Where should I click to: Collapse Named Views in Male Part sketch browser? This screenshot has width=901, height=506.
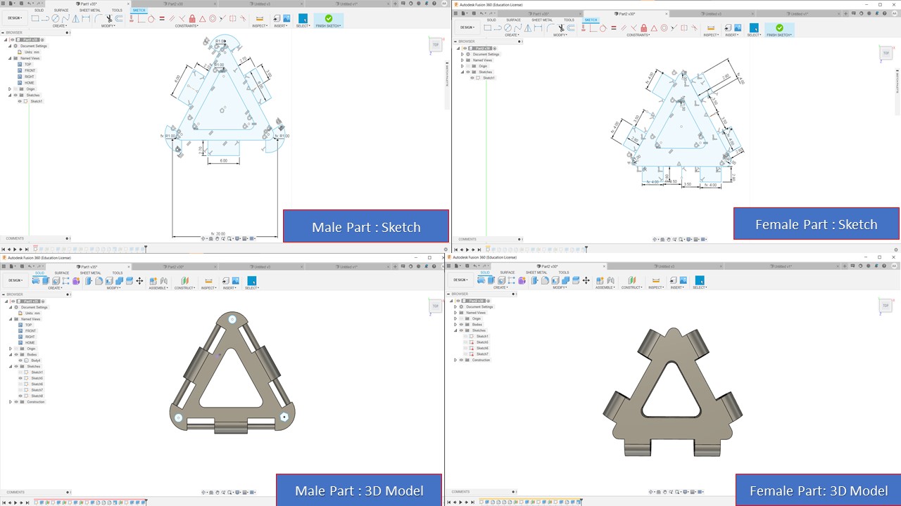tap(10, 58)
